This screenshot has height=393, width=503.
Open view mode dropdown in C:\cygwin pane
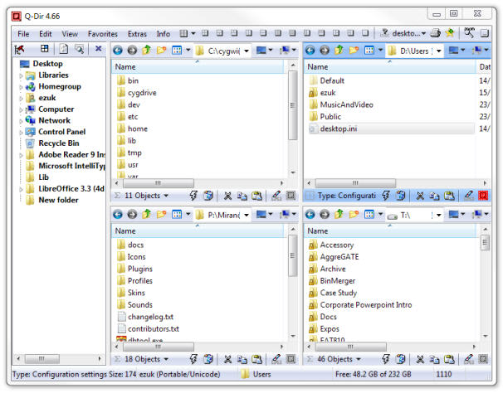[x=188, y=51]
